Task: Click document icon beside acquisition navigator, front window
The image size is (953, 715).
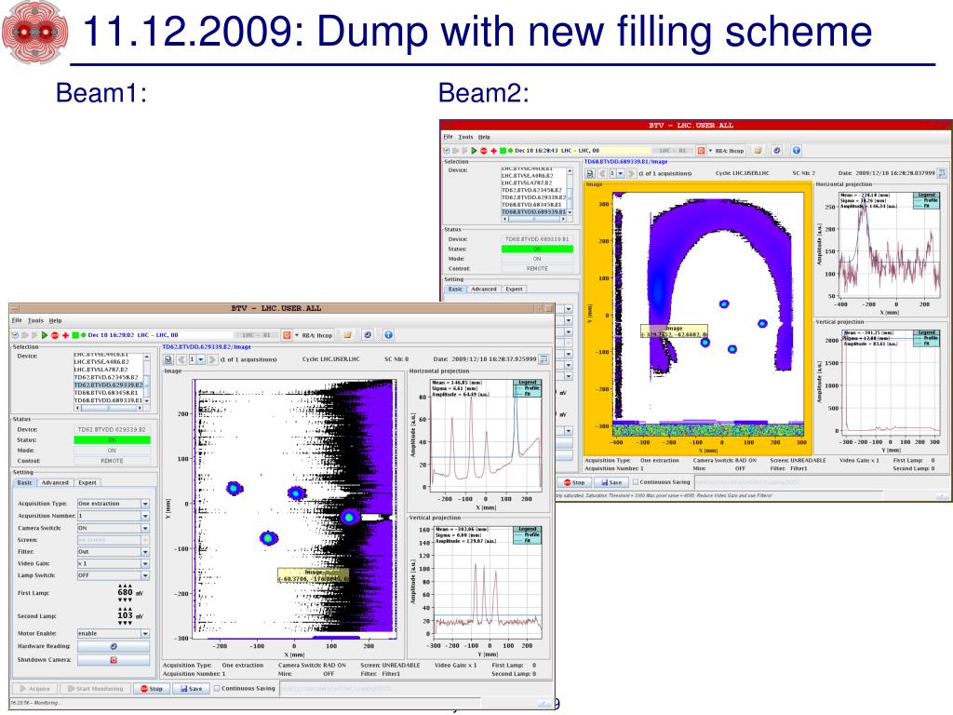Action: tap(168, 359)
